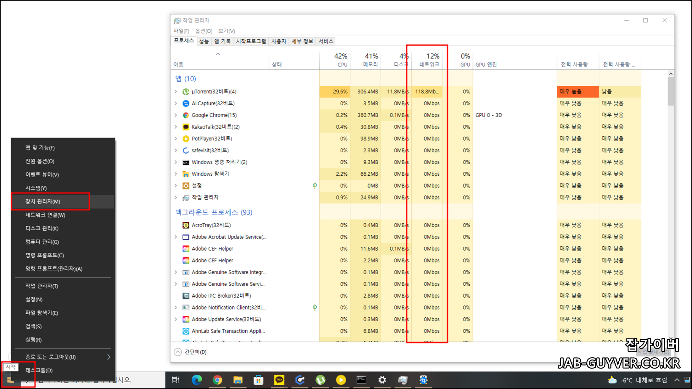Sort processes by 네트워크 column header

(x=429, y=60)
